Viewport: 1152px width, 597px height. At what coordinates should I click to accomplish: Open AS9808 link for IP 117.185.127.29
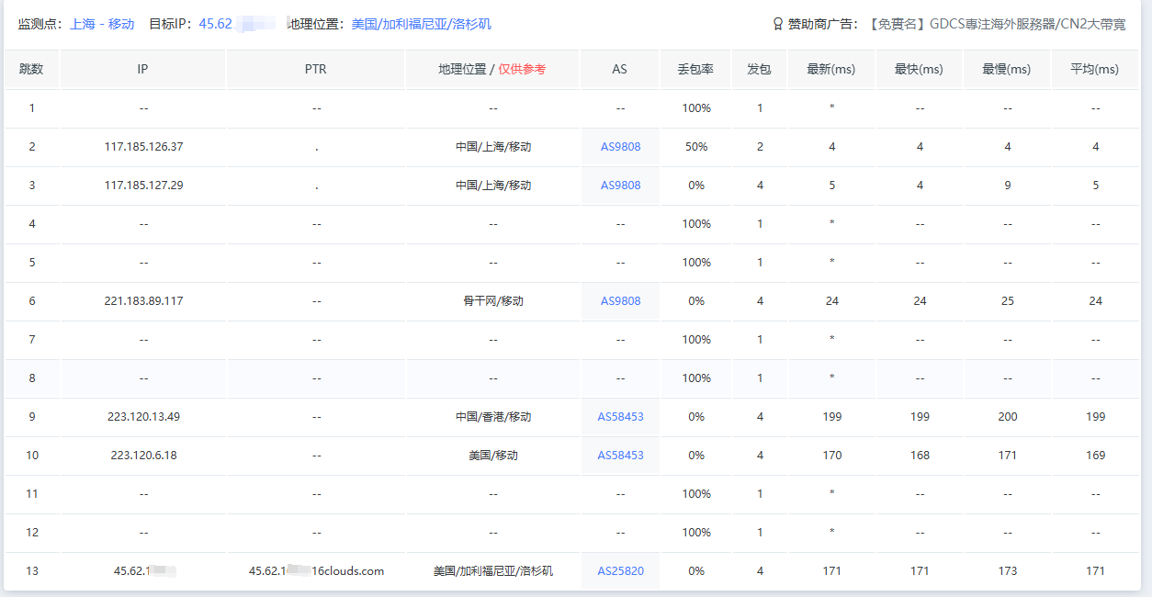pyautogui.click(x=620, y=186)
